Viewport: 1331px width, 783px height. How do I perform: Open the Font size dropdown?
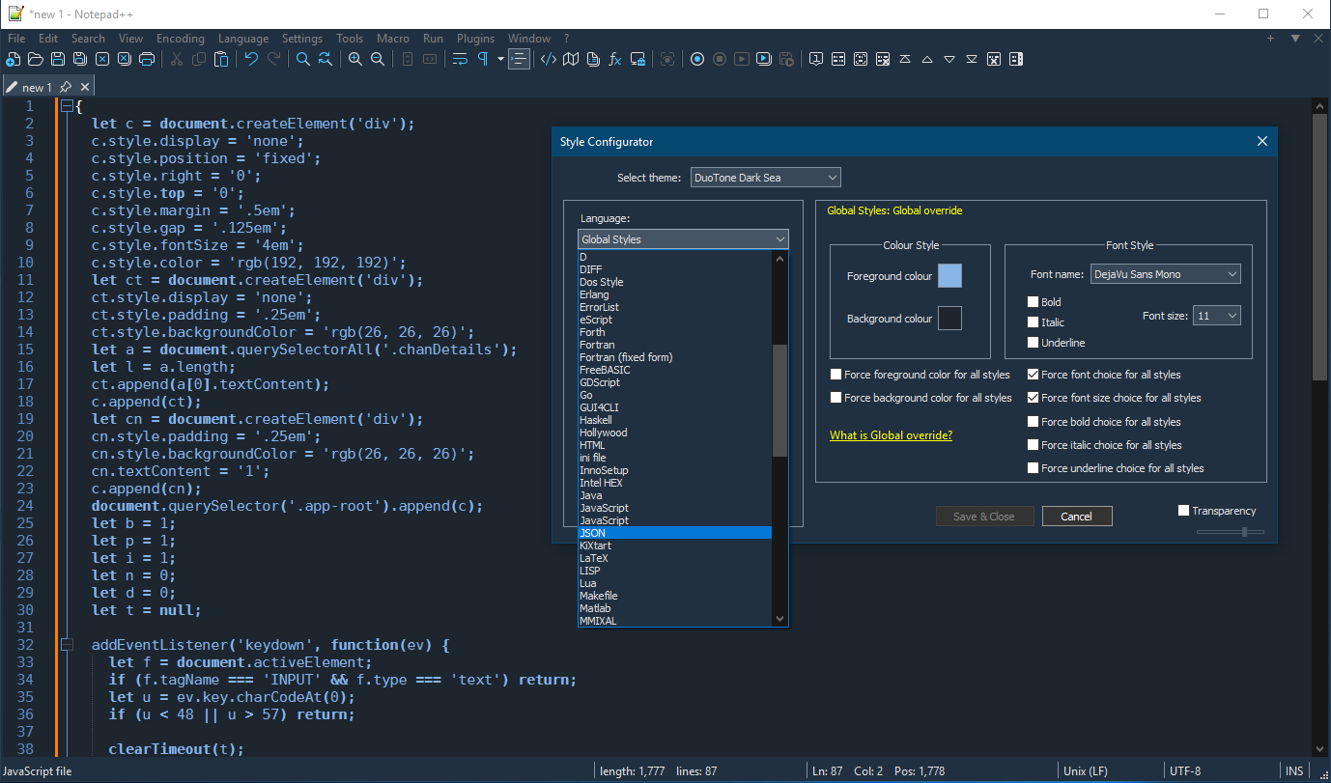[1217, 316]
